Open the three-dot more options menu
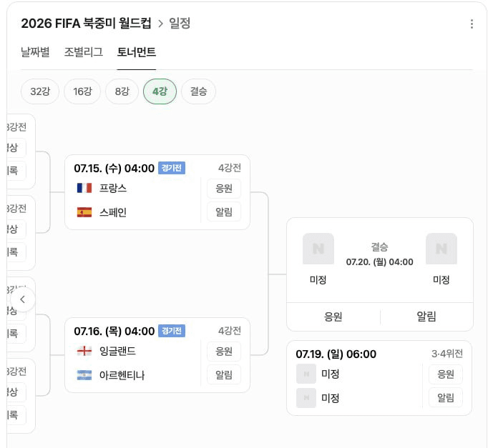 coord(472,24)
